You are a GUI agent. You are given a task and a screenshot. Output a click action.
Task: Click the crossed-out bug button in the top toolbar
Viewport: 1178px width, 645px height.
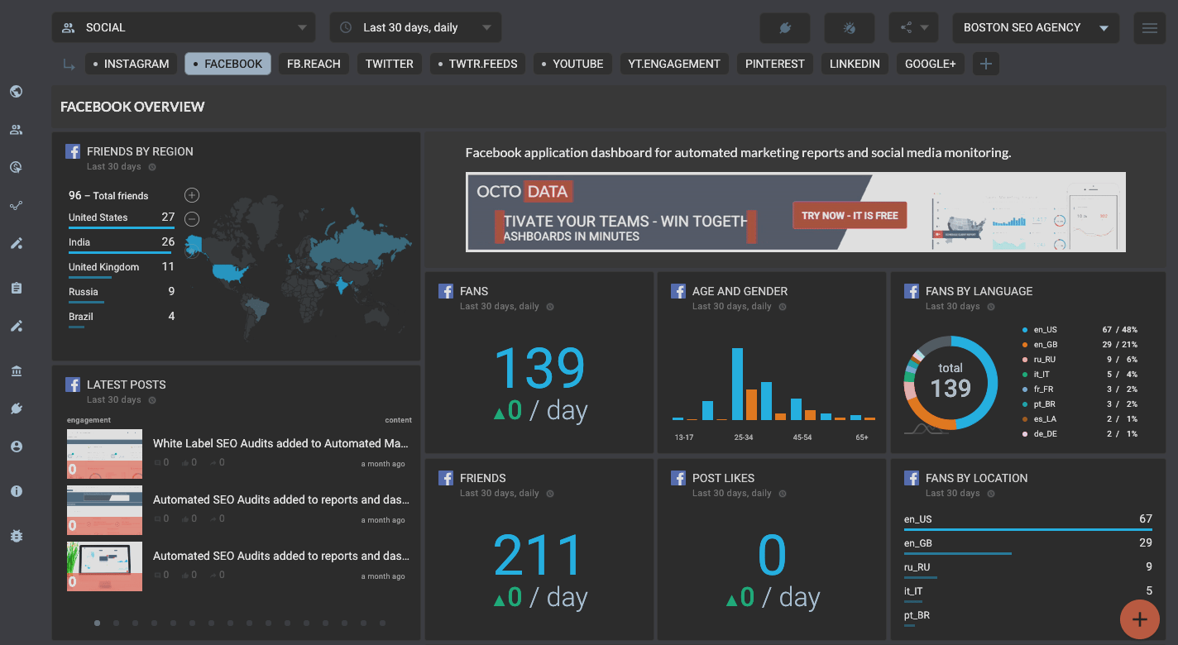tap(849, 28)
